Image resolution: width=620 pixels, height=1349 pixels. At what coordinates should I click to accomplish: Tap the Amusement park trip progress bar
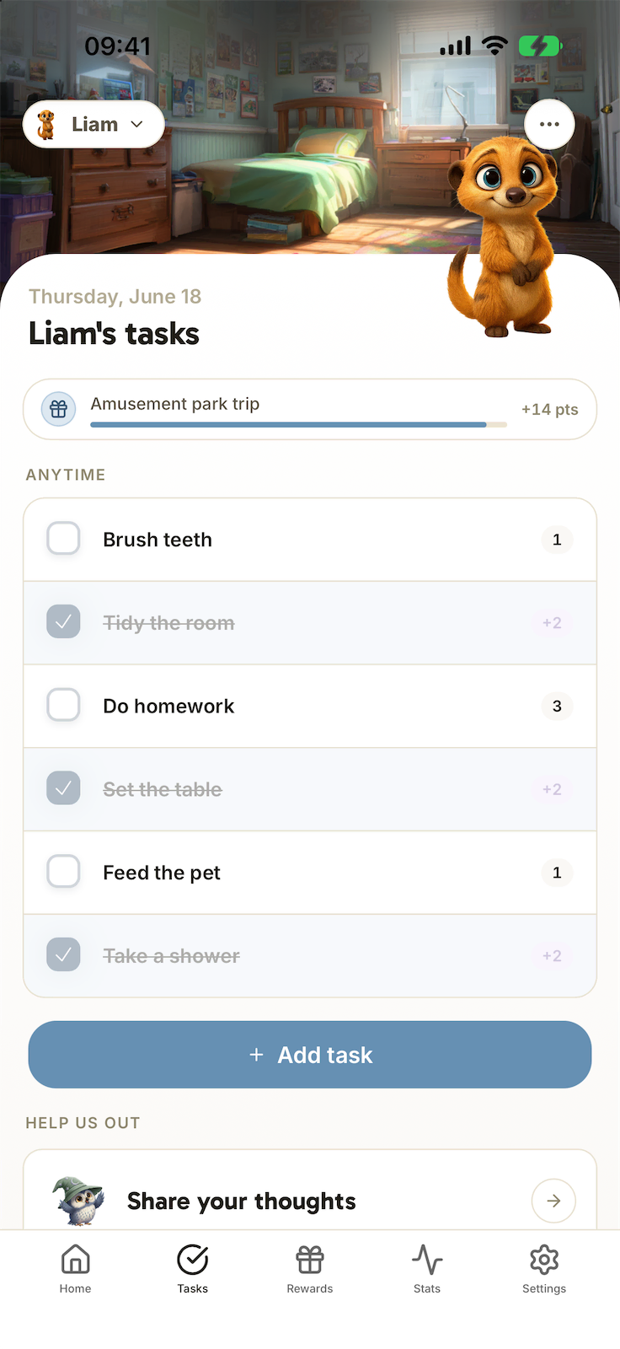pos(298,424)
